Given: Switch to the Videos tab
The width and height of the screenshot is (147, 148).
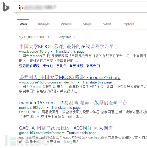Looking at the screenshot, I should 66,24.
